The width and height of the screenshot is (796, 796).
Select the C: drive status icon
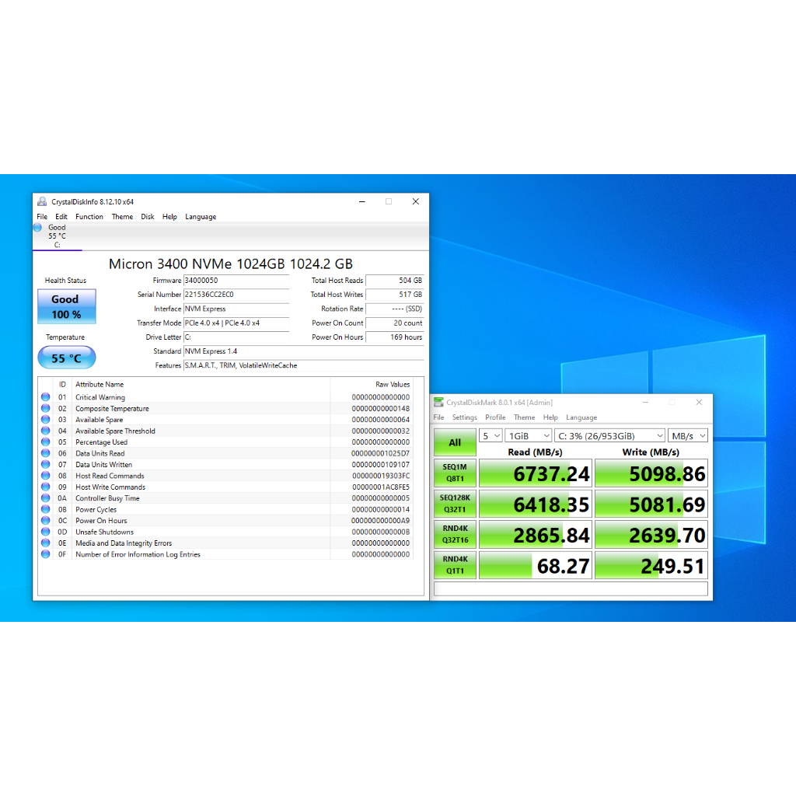coord(37,228)
